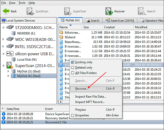Open the Tools menu

pyautogui.click(x=22, y=3)
